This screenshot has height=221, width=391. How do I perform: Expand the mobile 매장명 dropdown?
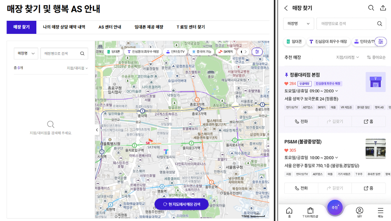[299, 24]
